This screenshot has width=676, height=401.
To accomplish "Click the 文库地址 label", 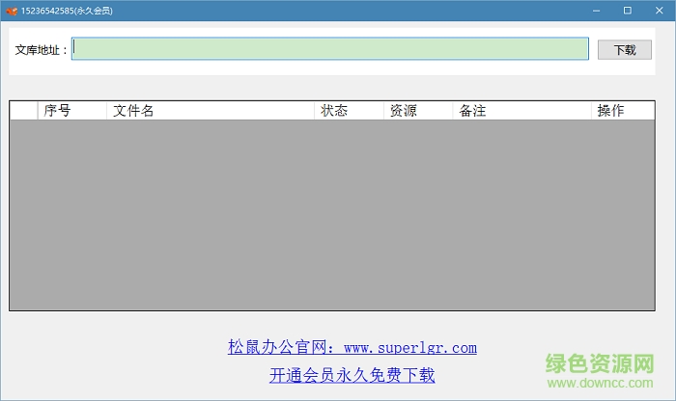I will click(41, 50).
